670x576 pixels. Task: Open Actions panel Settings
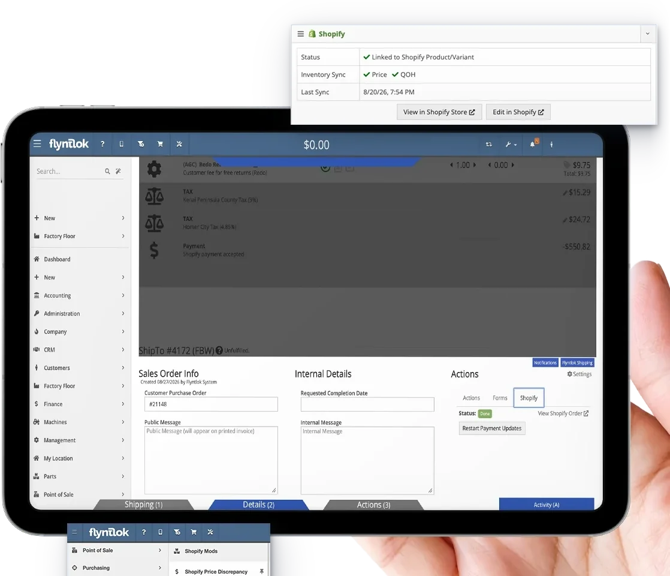pyautogui.click(x=579, y=374)
